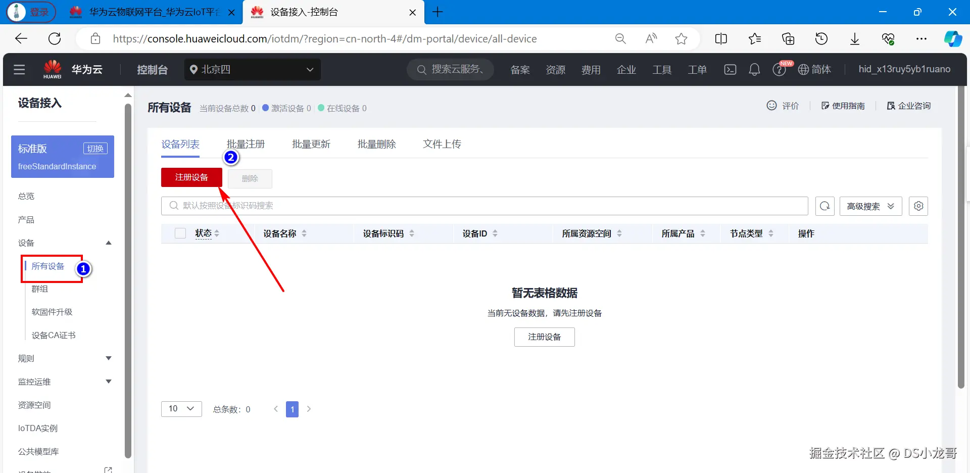
Task: Open the browser read-aloud icon
Action: click(651, 38)
